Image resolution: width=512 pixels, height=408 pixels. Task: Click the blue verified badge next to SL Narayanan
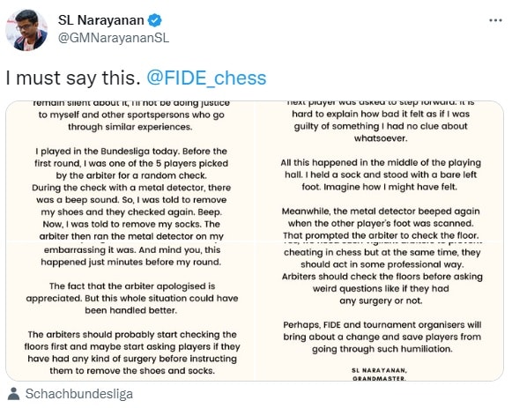tap(155, 20)
